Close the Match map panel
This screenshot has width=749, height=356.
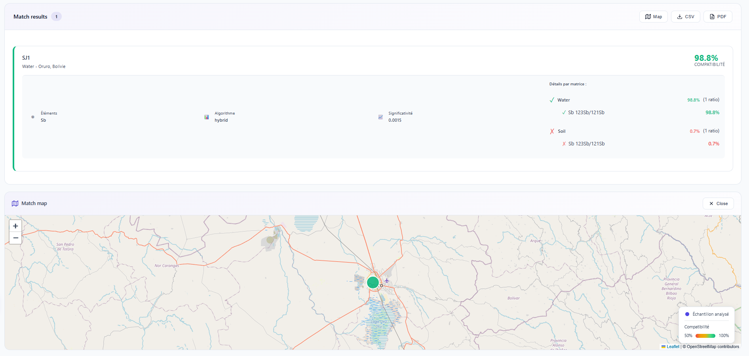coord(718,203)
